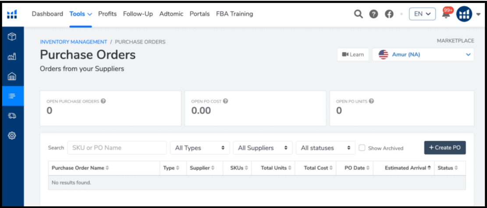Click the 'Orders from your Suppliers' subtitle
This screenshot has height=208, width=487.
82,69
